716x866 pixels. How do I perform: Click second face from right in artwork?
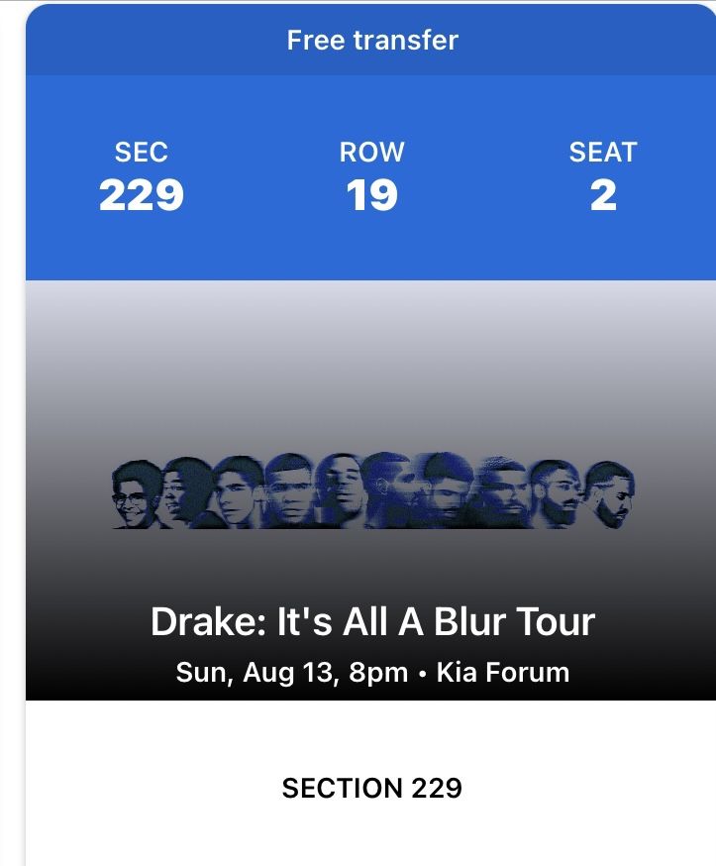click(557, 492)
